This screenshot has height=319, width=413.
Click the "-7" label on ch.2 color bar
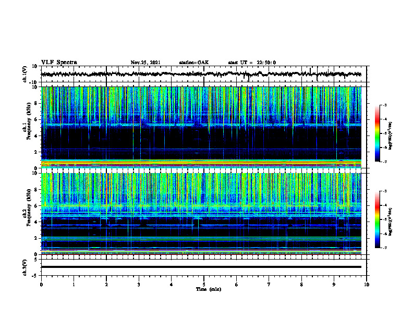tap(384, 248)
